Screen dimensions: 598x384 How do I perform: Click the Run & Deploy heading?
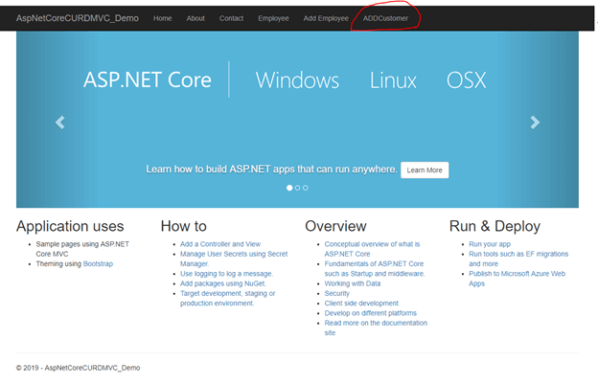495,226
